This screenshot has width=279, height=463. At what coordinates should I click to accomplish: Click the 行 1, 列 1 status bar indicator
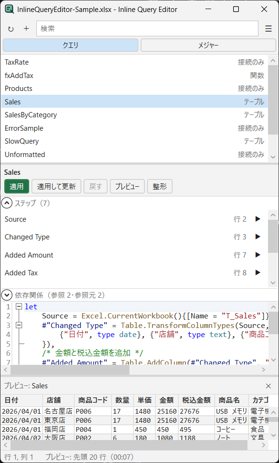pos(19,457)
